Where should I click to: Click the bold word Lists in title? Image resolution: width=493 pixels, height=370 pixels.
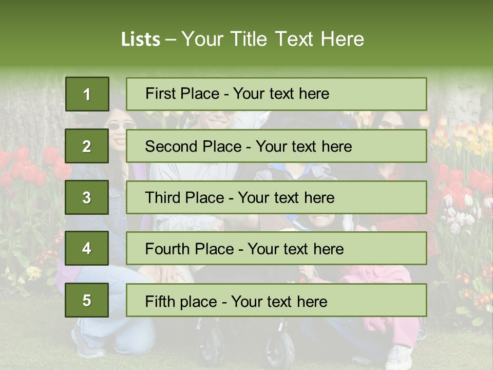click(141, 40)
